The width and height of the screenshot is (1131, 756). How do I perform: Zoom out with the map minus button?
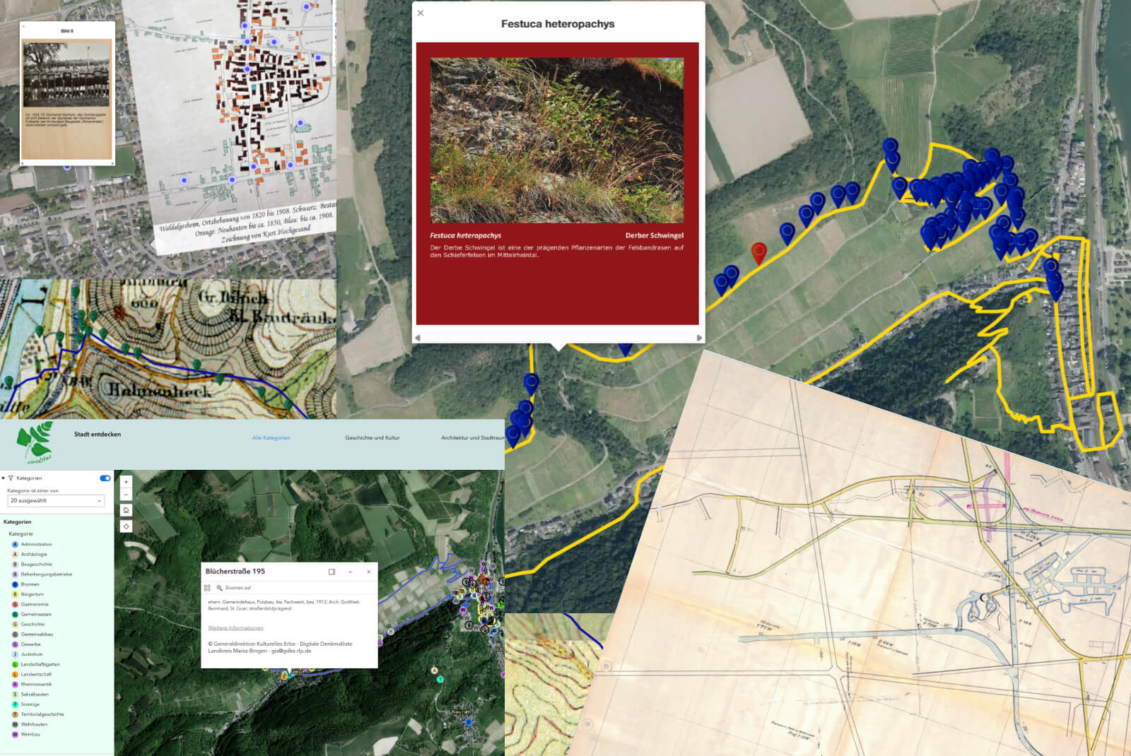click(x=126, y=495)
